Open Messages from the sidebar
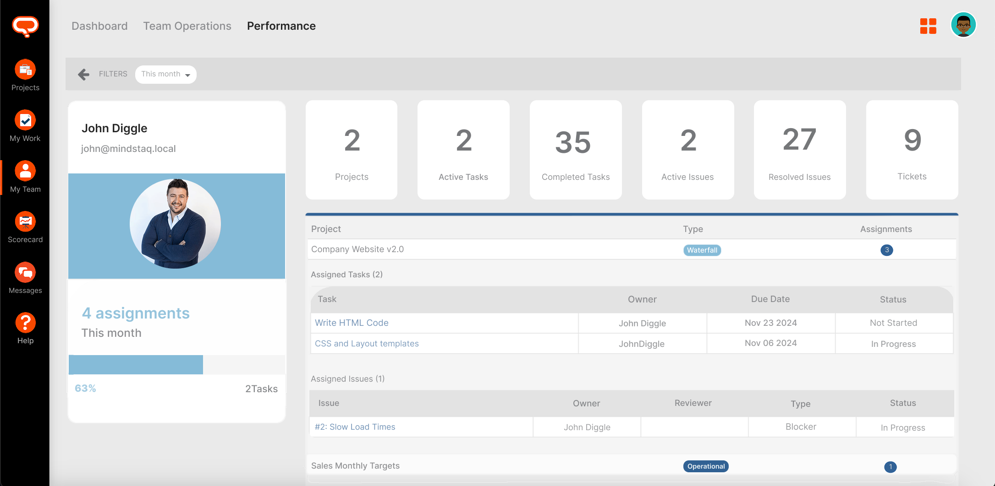Viewport: 995px width, 486px height. pyautogui.click(x=25, y=278)
